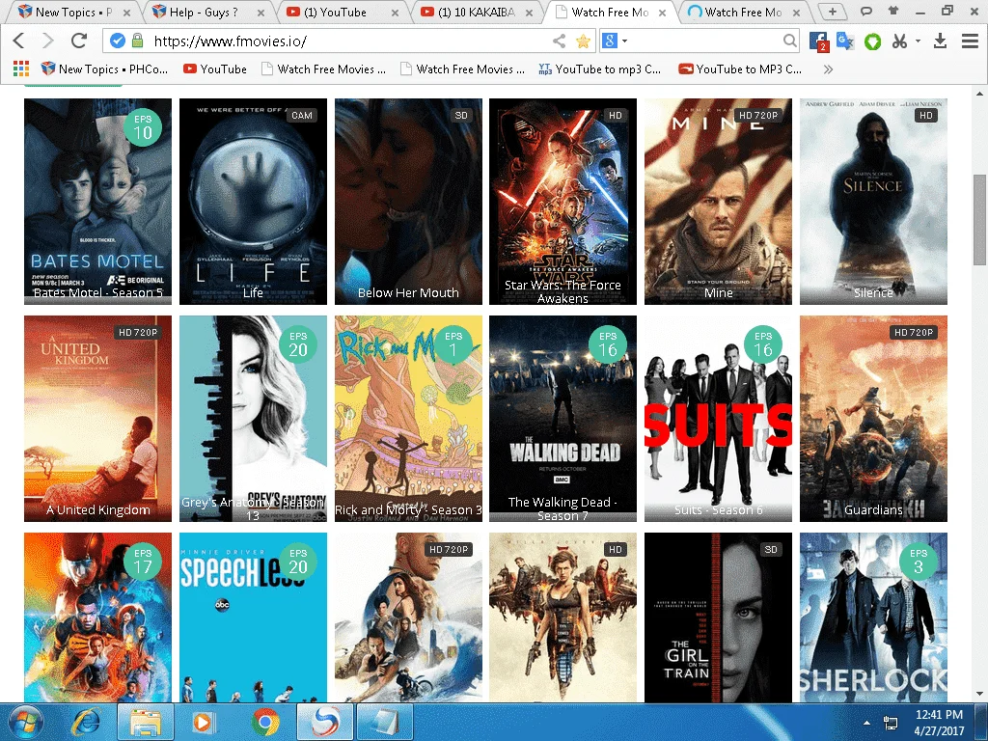This screenshot has height=741, width=988.
Task: Bookmark this page with the star icon
Action: (x=583, y=41)
